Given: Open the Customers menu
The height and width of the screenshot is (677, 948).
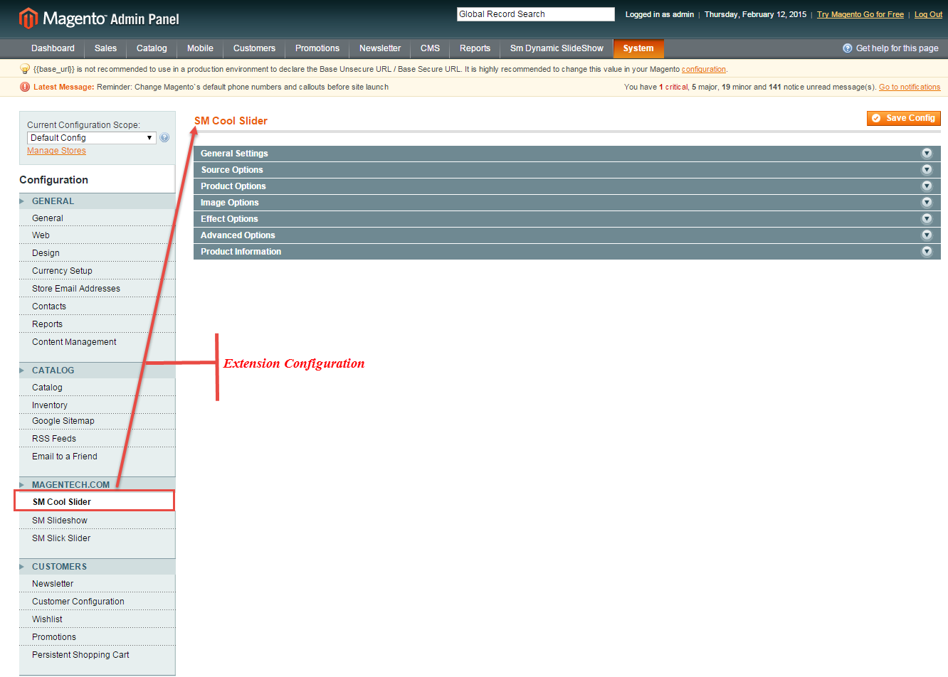Looking at the screenshot, I should [254, 48].
